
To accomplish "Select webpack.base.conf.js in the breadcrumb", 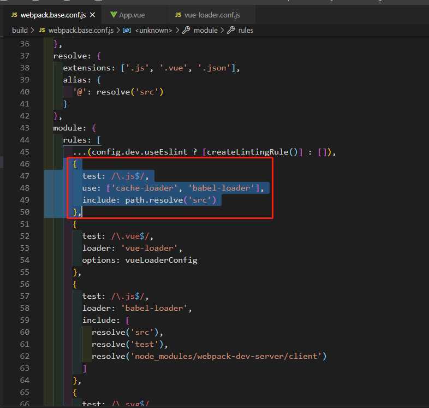I will tap(81, 30).
